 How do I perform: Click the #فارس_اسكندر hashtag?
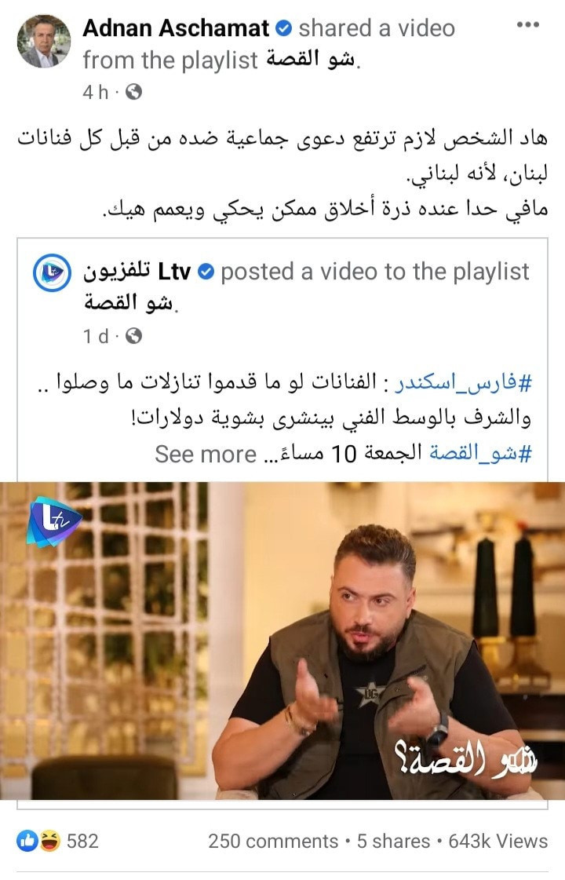click(464, 383)
